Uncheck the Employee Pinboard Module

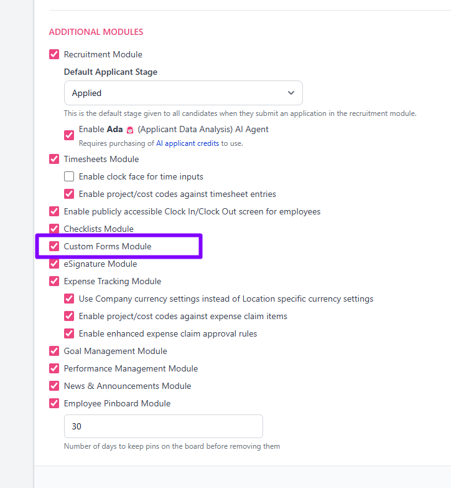(x=54, y=403)
